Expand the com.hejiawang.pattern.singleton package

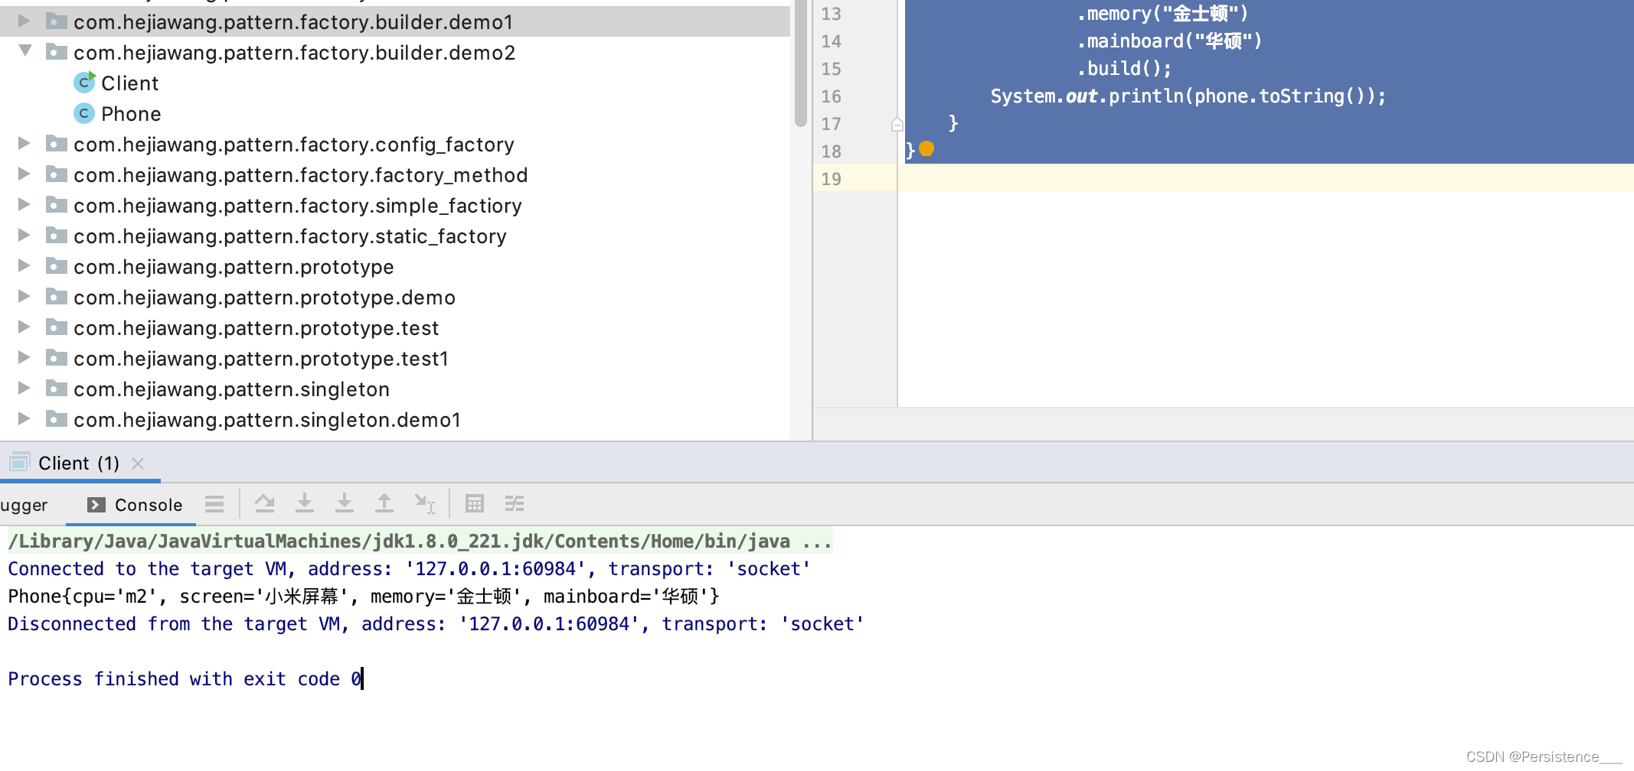[x=24, y=388]
